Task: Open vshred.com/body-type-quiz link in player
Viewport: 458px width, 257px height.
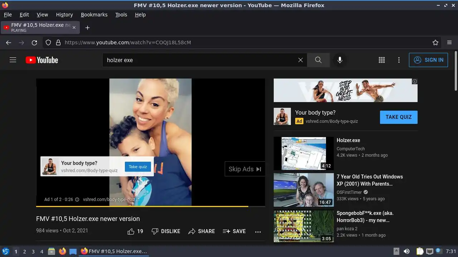Action: tap(111, 200)
